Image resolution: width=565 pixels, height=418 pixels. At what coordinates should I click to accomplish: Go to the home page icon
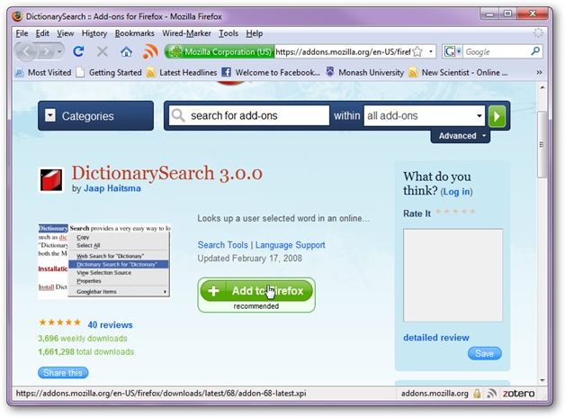tap(126, 51)
